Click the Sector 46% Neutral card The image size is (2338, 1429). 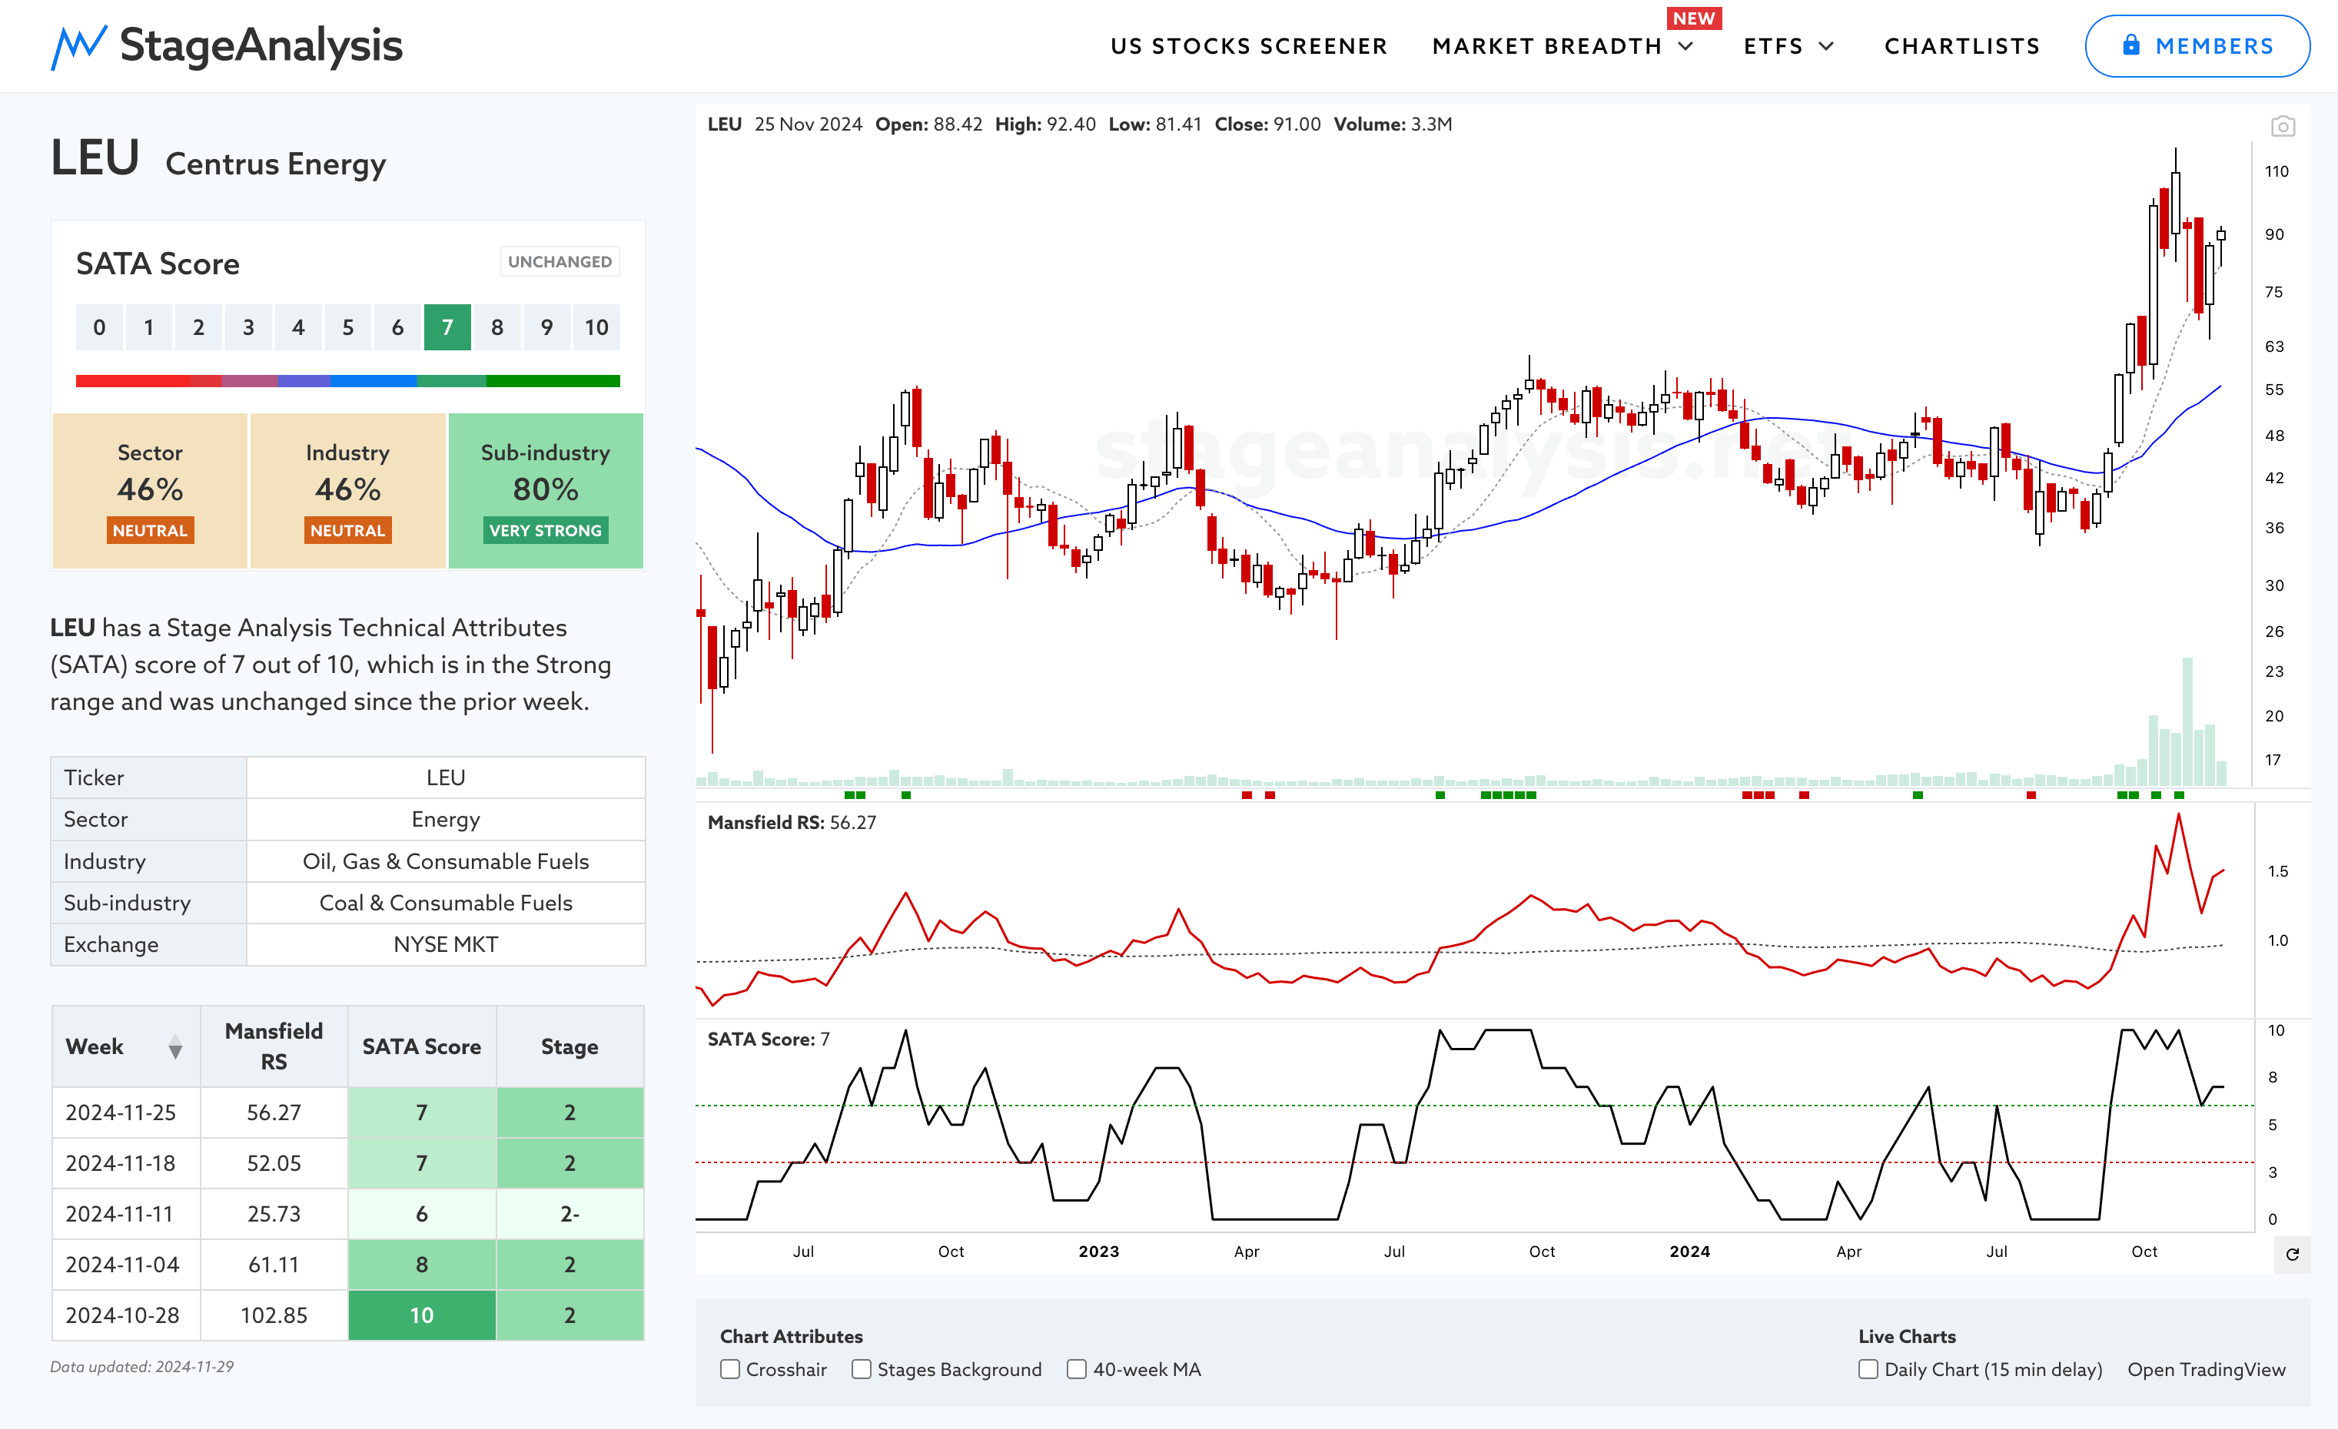coord(150,490)
